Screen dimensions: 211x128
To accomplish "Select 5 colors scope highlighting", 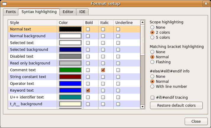I will [152, 38].
